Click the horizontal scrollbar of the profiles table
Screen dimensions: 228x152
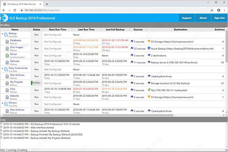[x=88, y=115]
